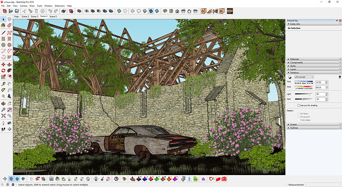Choose the Paint Bucket tool
Screen dimensions: 342x187
(3, 25)
